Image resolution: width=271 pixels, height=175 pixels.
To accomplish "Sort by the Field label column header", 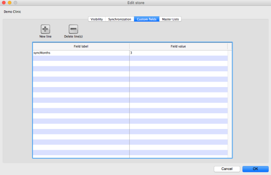I will point(81,46).
